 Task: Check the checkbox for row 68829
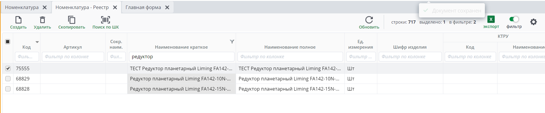[8, 79]
